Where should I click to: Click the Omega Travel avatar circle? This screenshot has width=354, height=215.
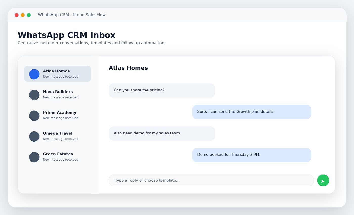pos(34,136)
